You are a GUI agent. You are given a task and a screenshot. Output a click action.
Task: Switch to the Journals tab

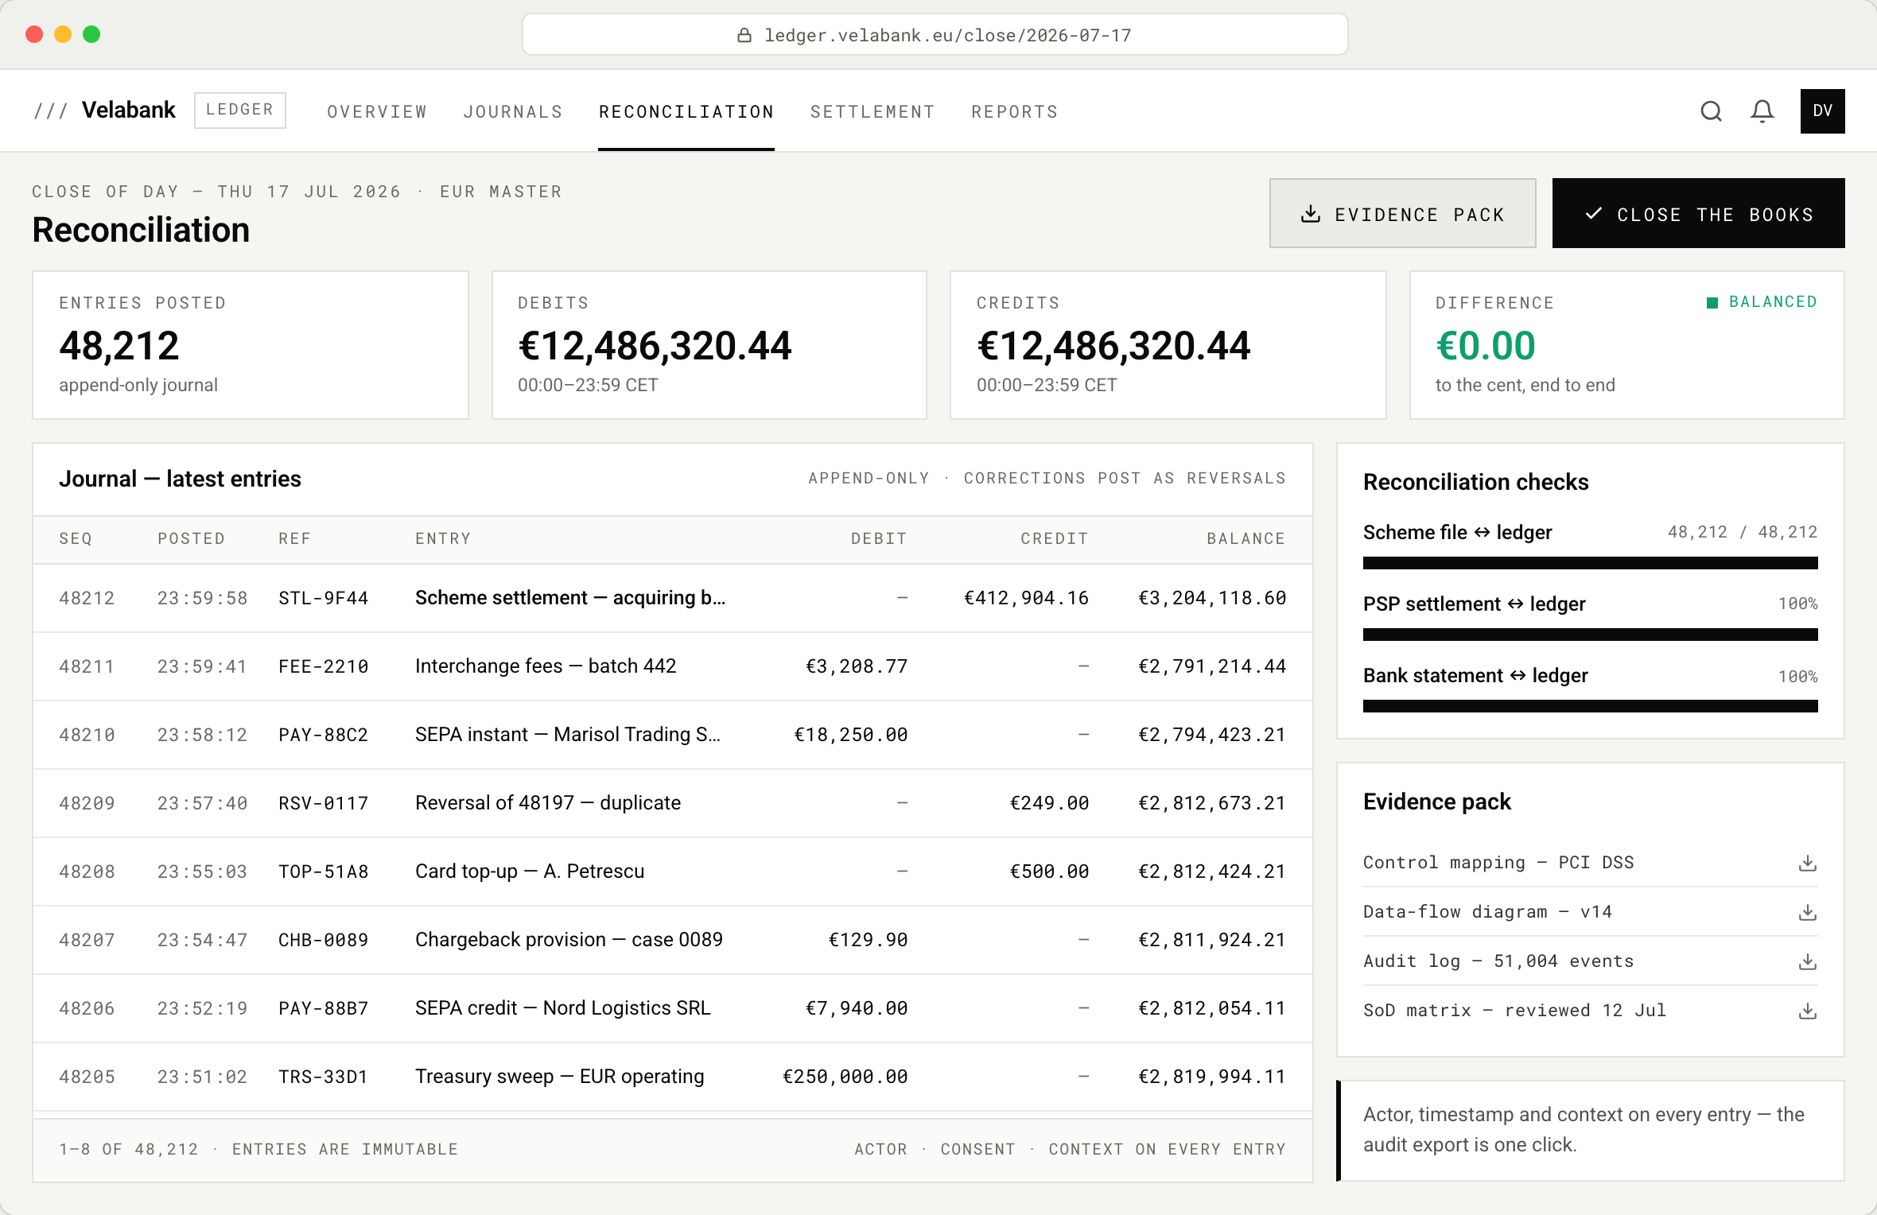pos(513,111)
